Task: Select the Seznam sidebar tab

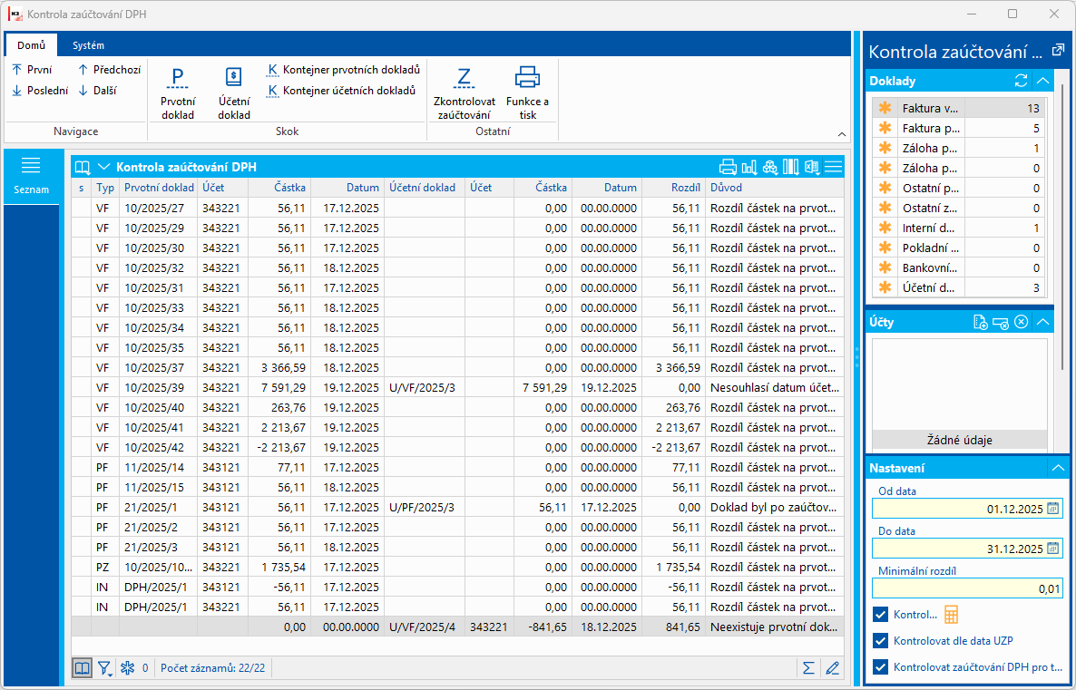Action: [31, 176]
